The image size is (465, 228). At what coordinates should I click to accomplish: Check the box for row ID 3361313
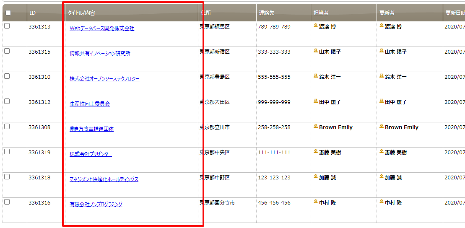point(7,26)
